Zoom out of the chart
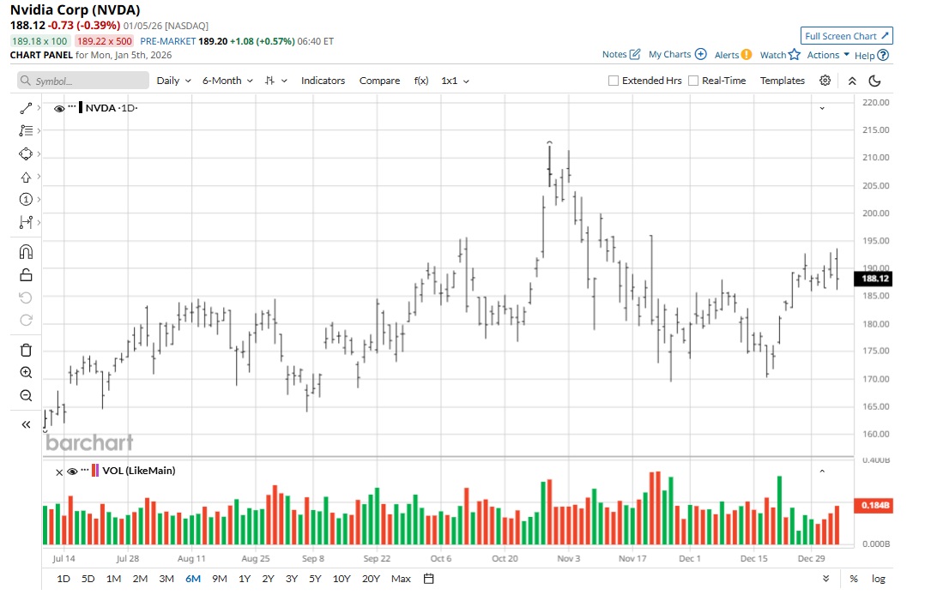The width and height of the screenshot is (937, 595). pos(26,396)
